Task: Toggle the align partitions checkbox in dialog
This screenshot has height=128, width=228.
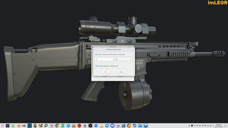Action: point(96,66)
